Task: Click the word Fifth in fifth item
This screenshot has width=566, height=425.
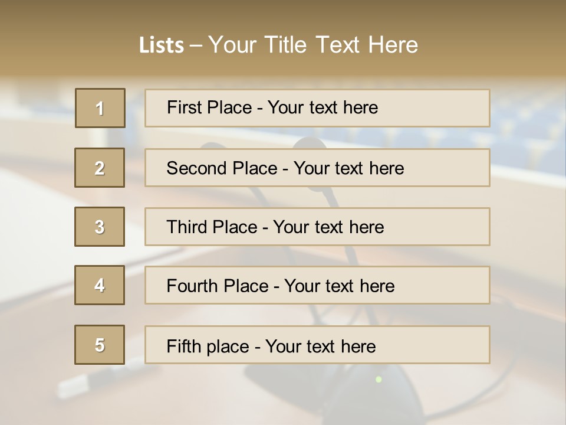Action: coord(183,346)
